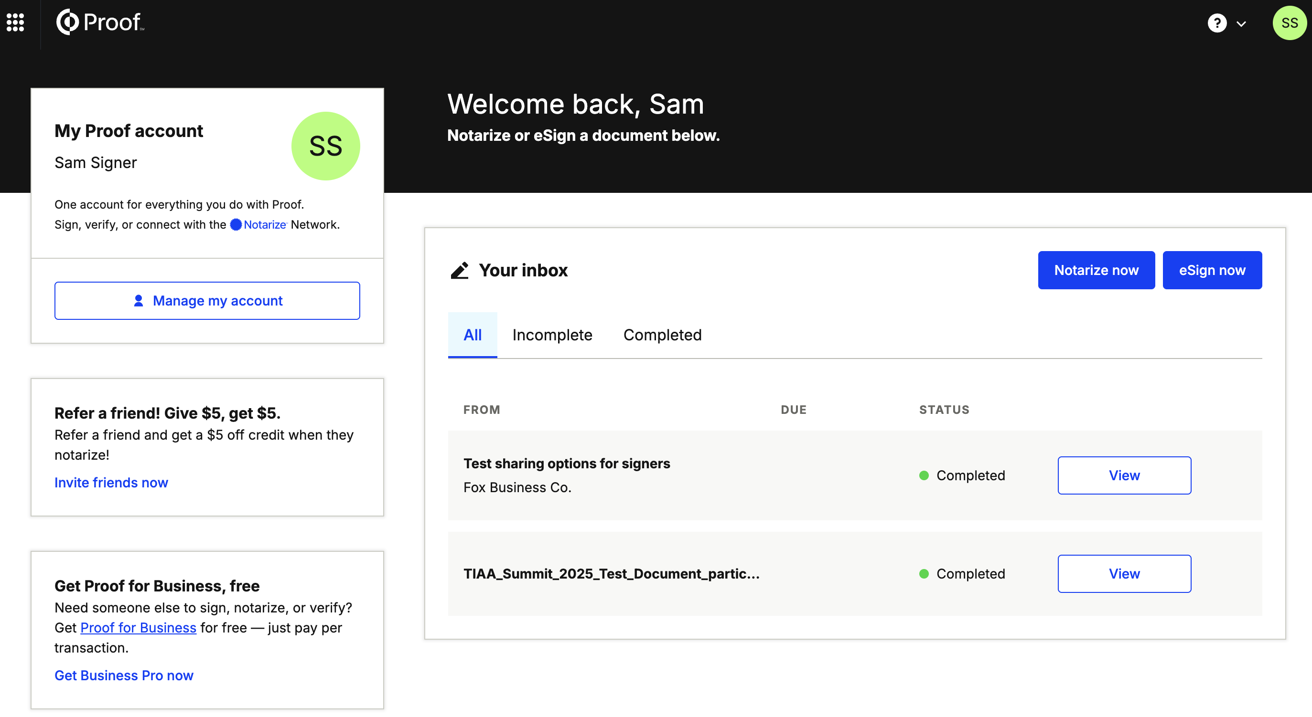
Task: Open the SS user avatar menu
Action: [1289, 23]
